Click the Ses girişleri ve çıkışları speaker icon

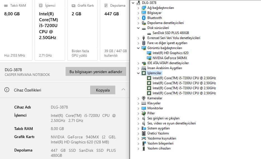click(143, 118)
